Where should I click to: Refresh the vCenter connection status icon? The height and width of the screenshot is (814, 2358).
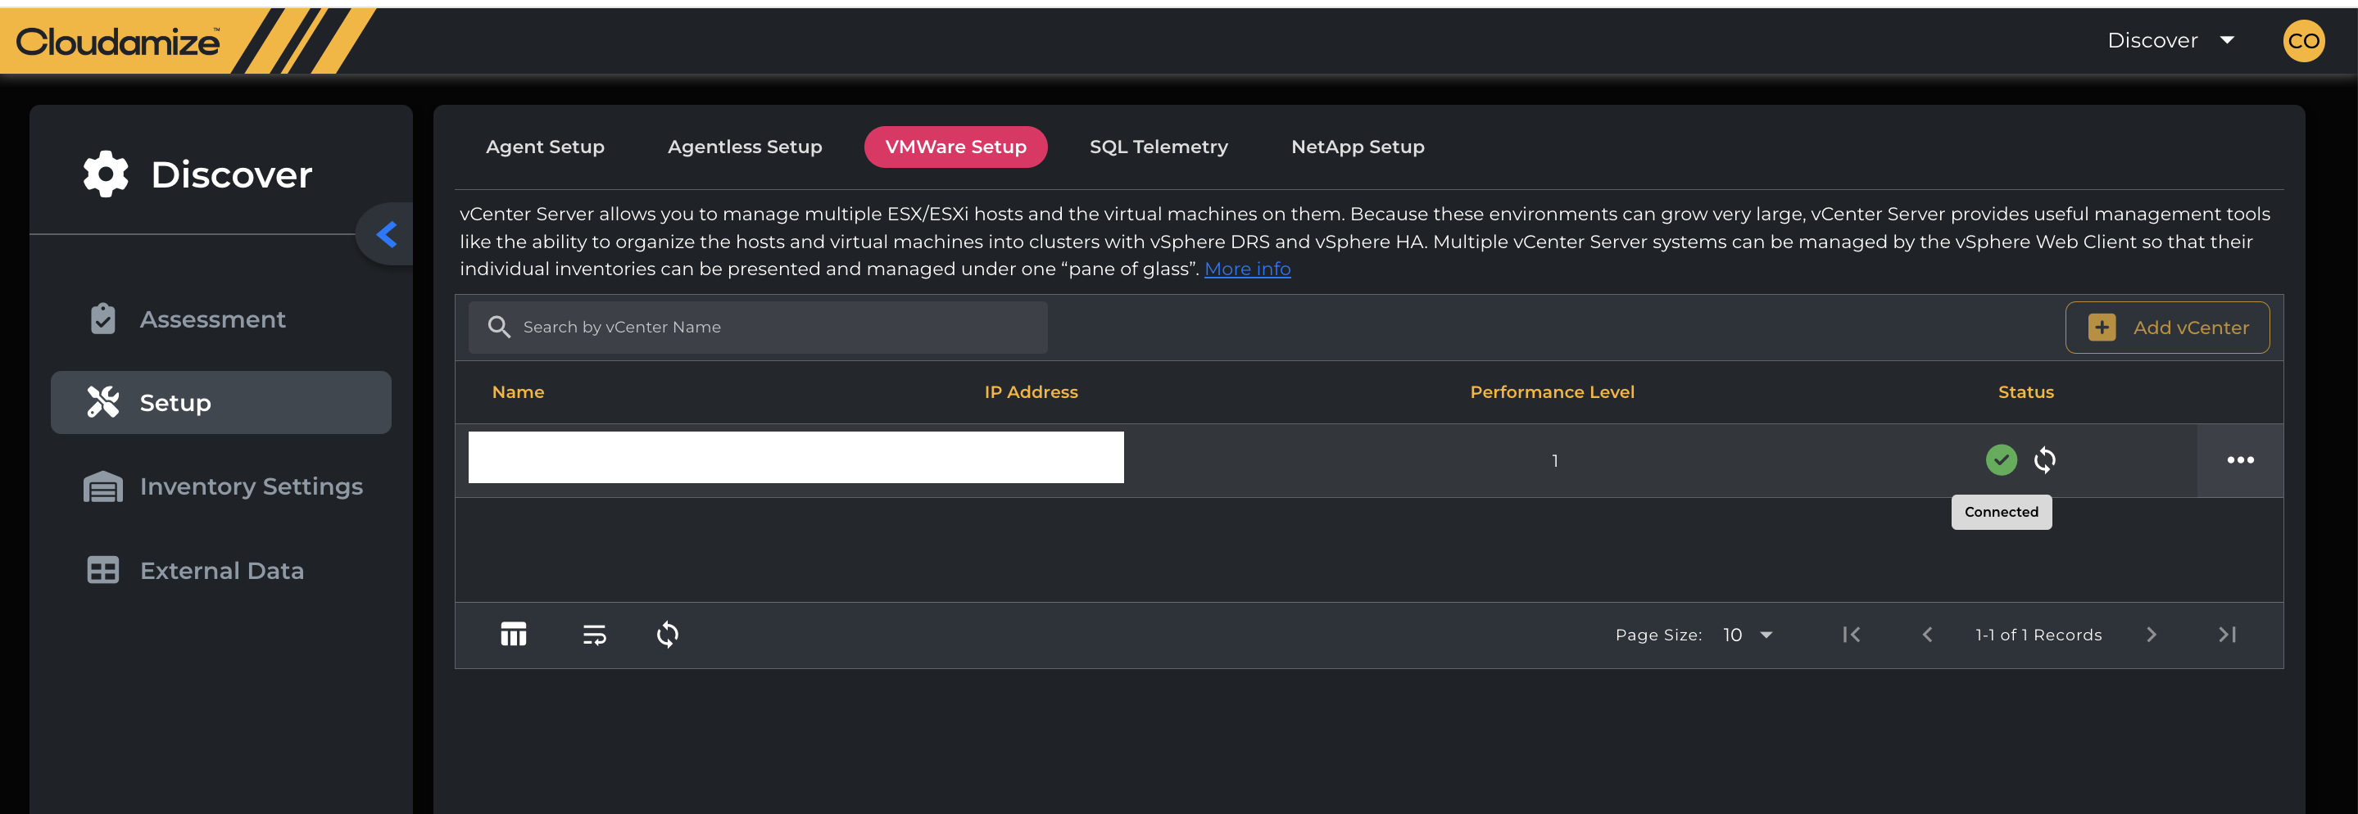coord(2045,460)
